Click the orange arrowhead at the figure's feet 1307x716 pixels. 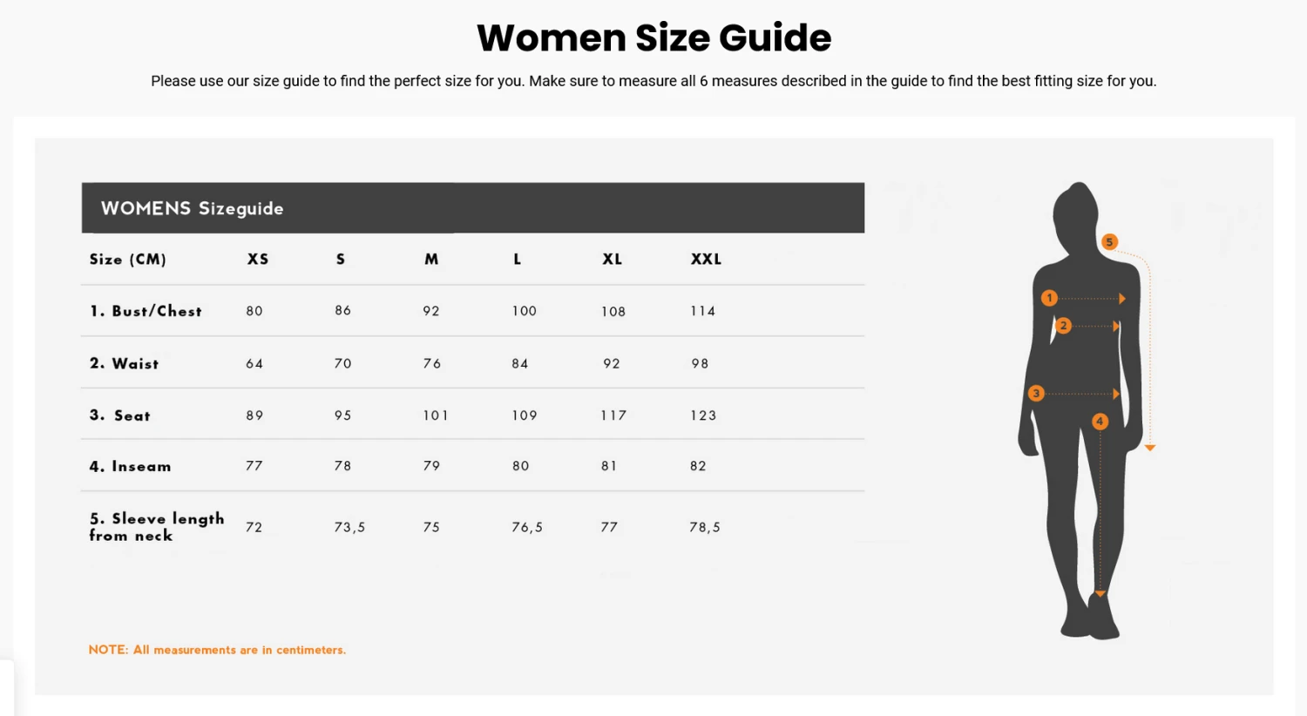point(1100,593)
